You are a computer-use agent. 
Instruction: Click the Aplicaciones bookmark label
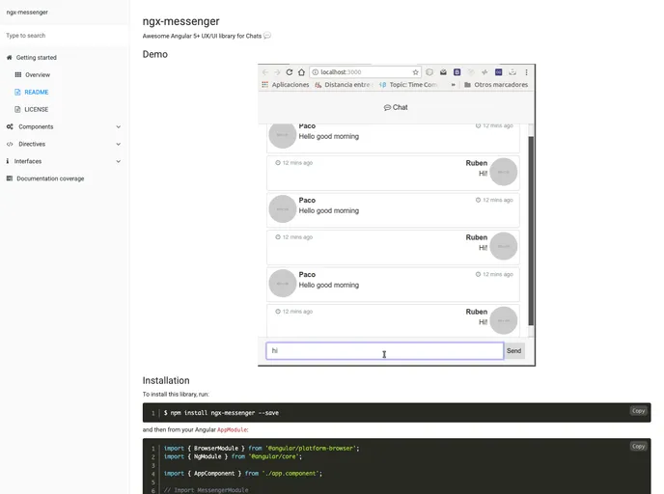[290, 85]
